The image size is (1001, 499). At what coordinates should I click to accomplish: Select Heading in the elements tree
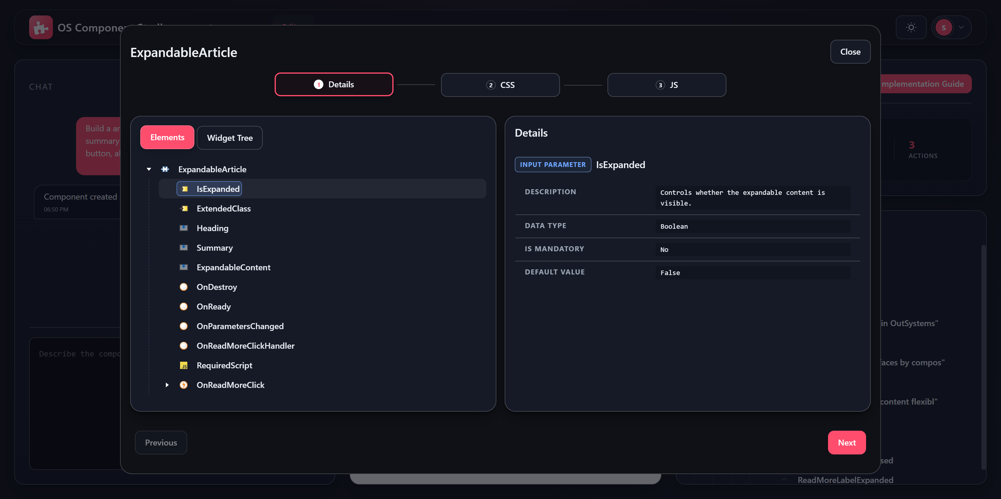click(213, 228)
